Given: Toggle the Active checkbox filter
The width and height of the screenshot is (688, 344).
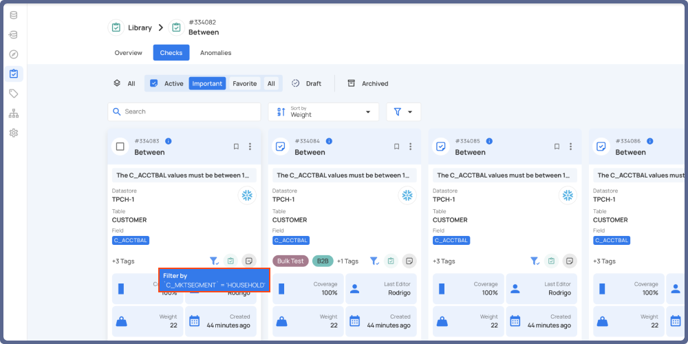Looking at the screenshot, I should [x=154, y=83].
